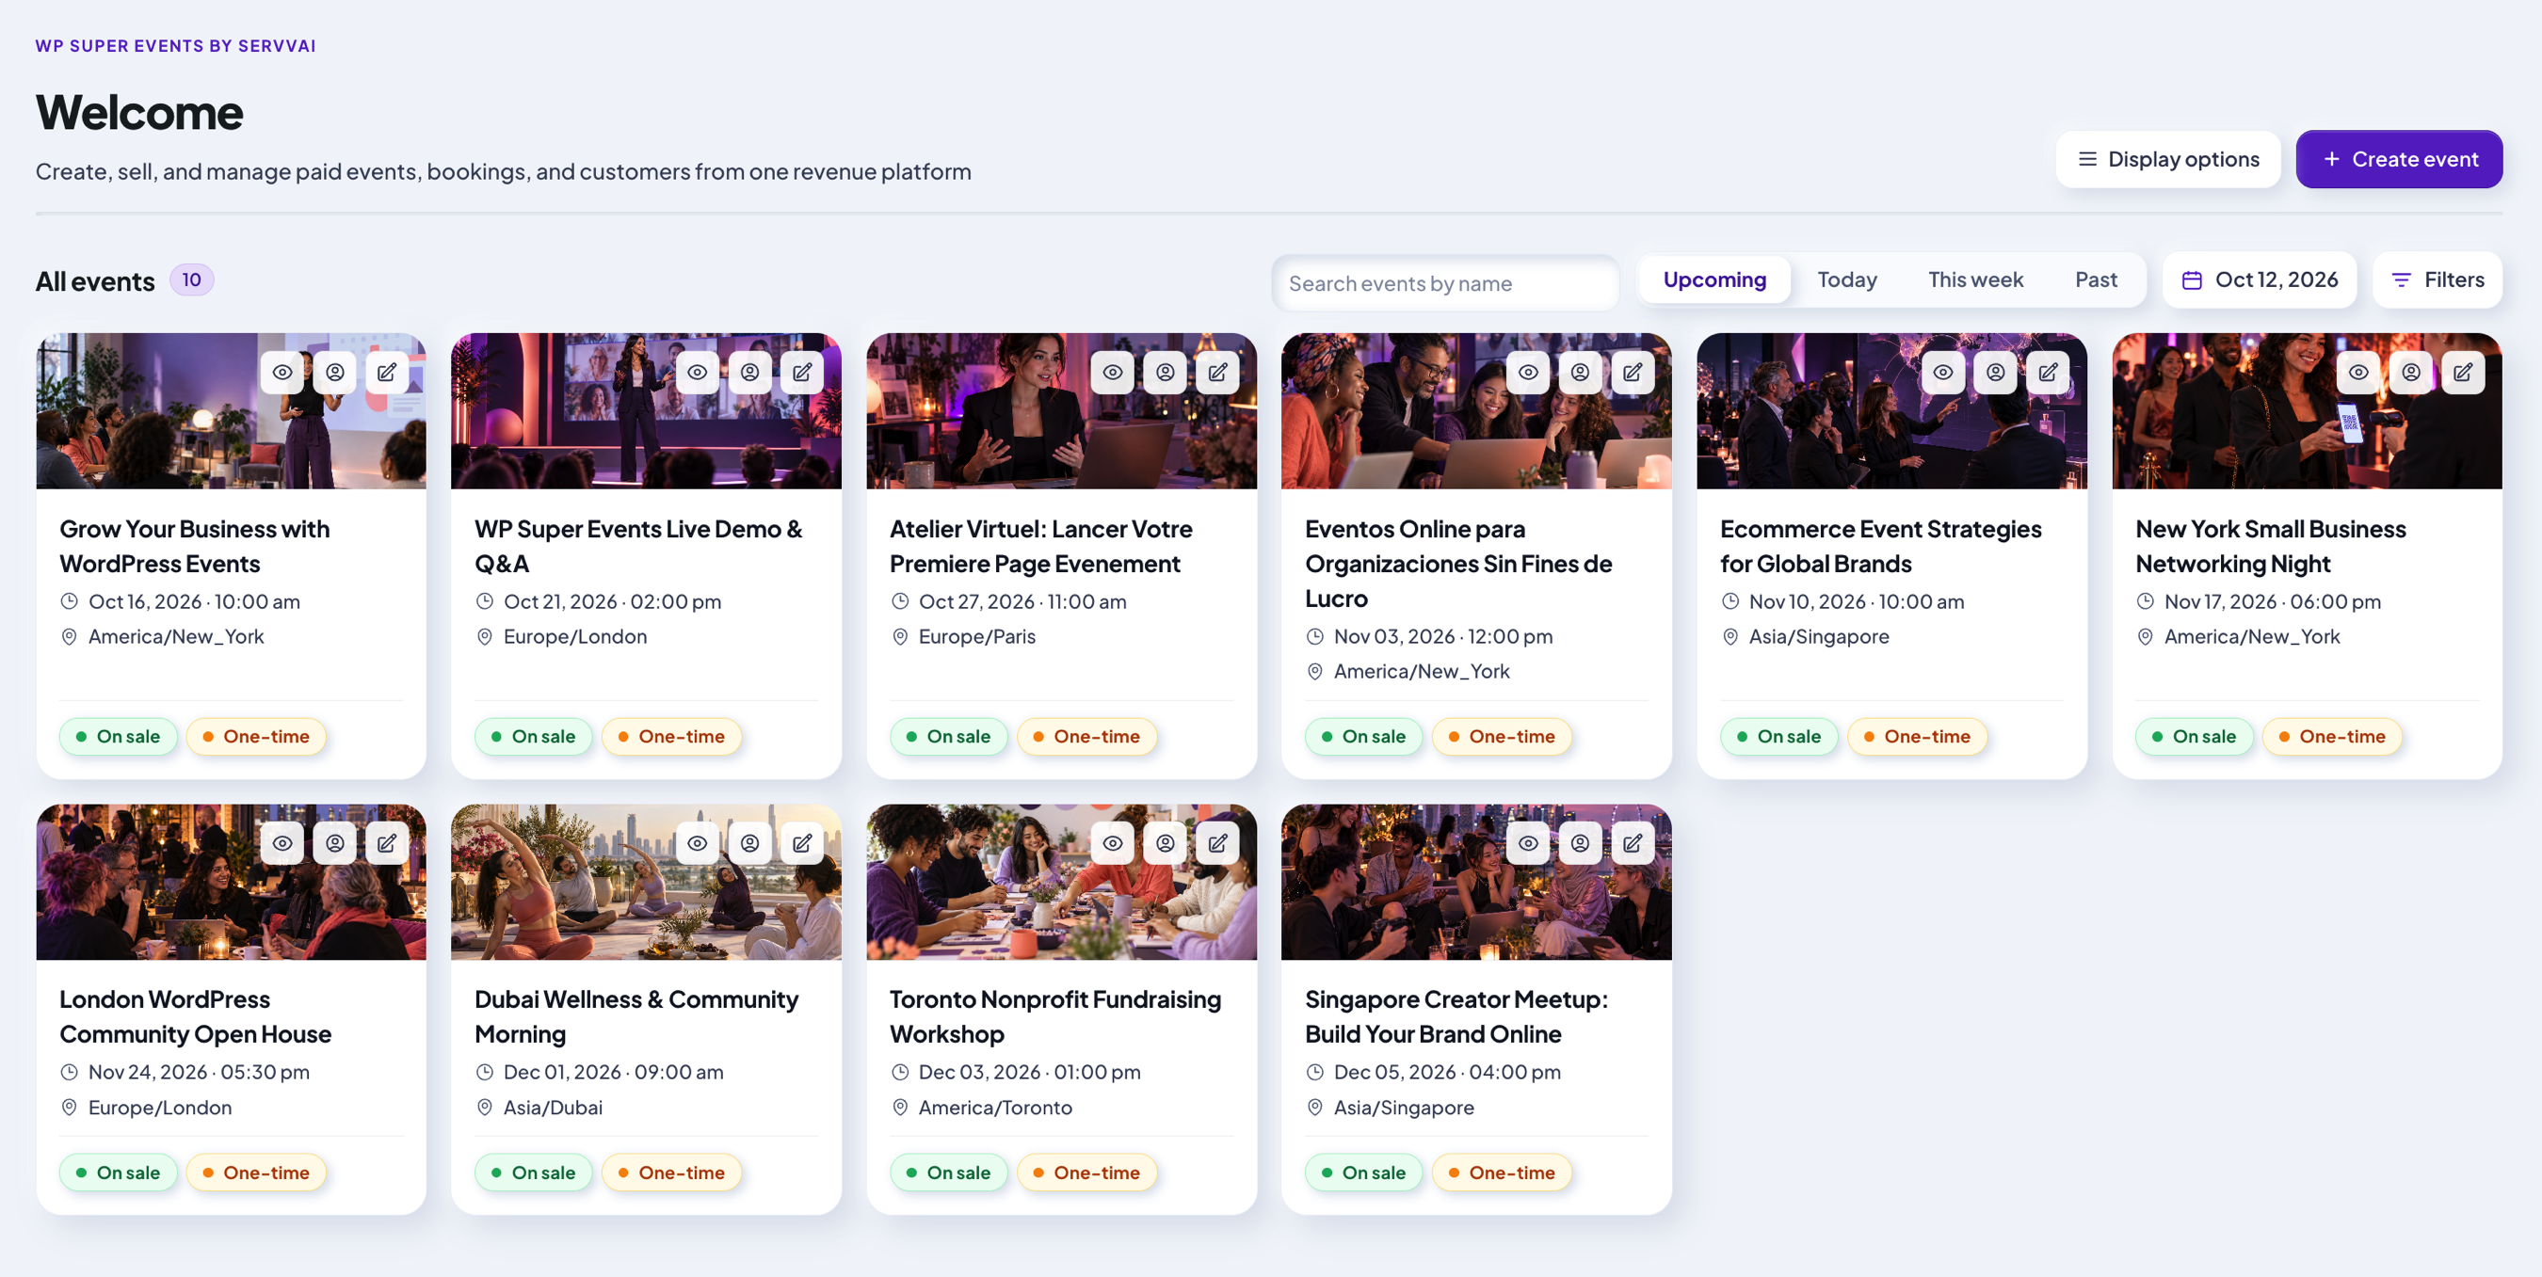Edit the Dubai Wellness & Community Morning card
The image size is (2542, 1277).
pos(802,844)
